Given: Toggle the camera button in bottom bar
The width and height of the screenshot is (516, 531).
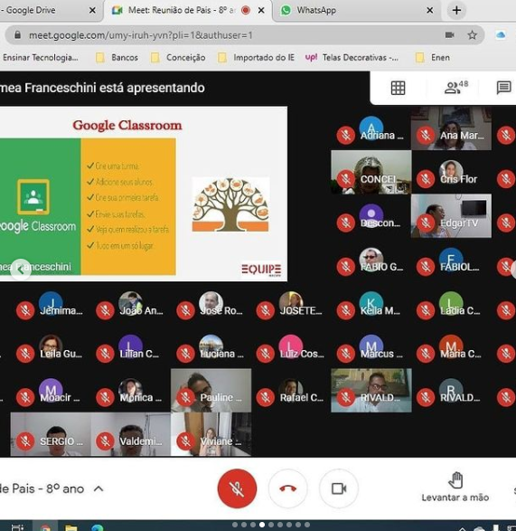Looking at the screenshot, I should point(338,488).
